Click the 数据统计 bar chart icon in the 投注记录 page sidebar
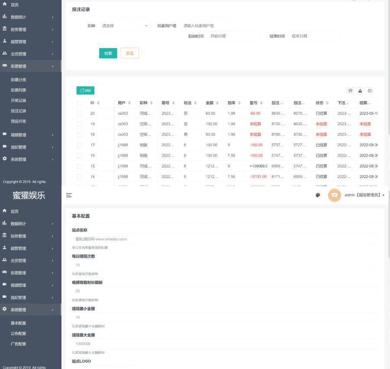The image size is (390, 369). [x=4, y=16]
